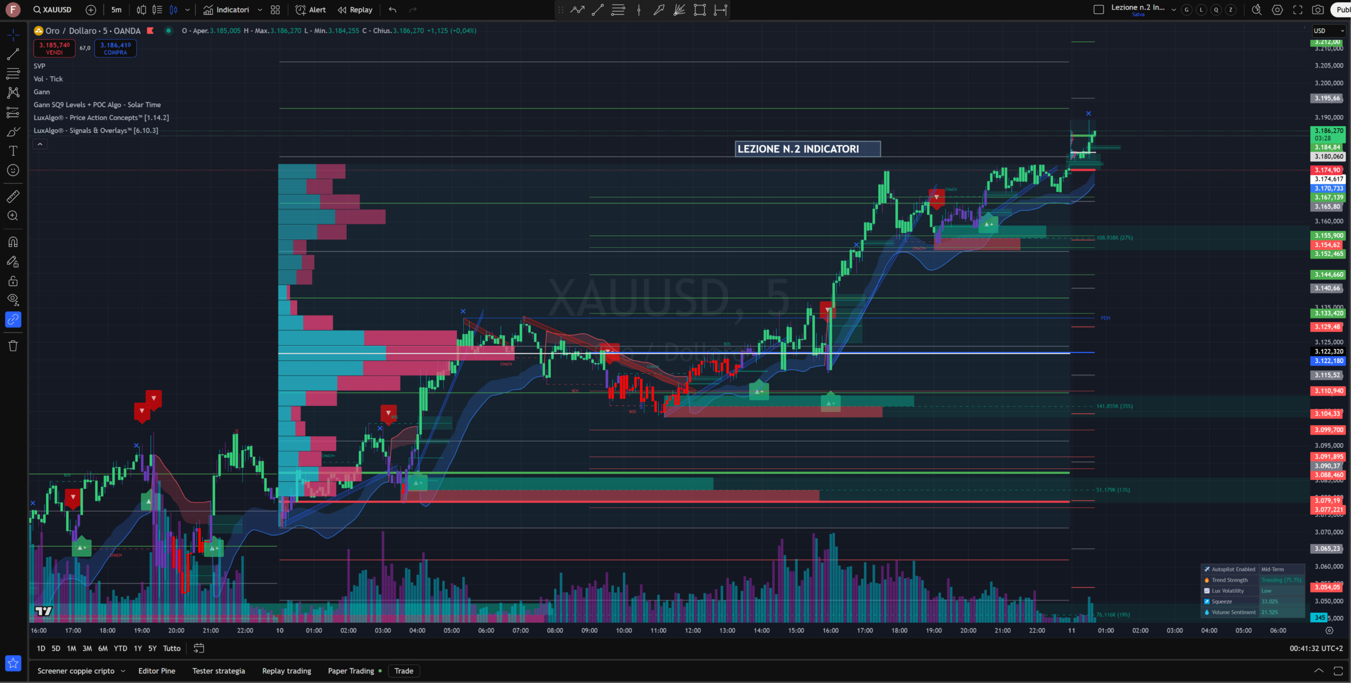
Task: Activate the brush drawing tool
Action: coord(13,132)
